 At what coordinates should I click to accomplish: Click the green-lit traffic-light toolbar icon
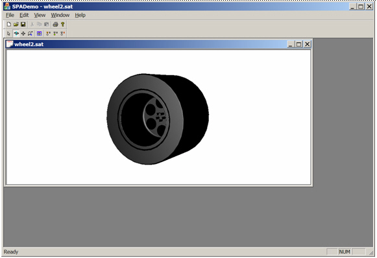click(x=55, y=34)
